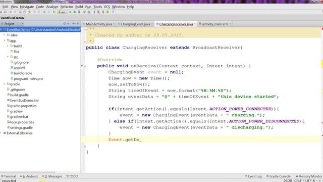Click the override gutter icon beside onReceive
This screenshot has width=323, height=182.
pos(82,66)
